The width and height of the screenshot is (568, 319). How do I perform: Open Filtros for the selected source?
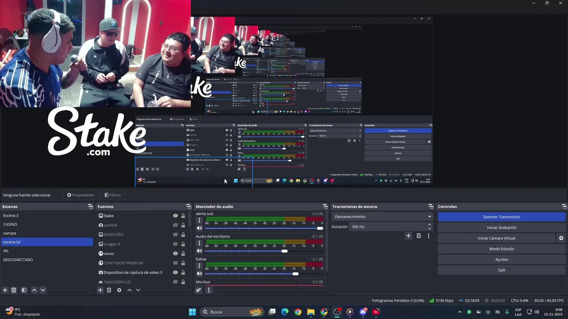coord(113,195)
